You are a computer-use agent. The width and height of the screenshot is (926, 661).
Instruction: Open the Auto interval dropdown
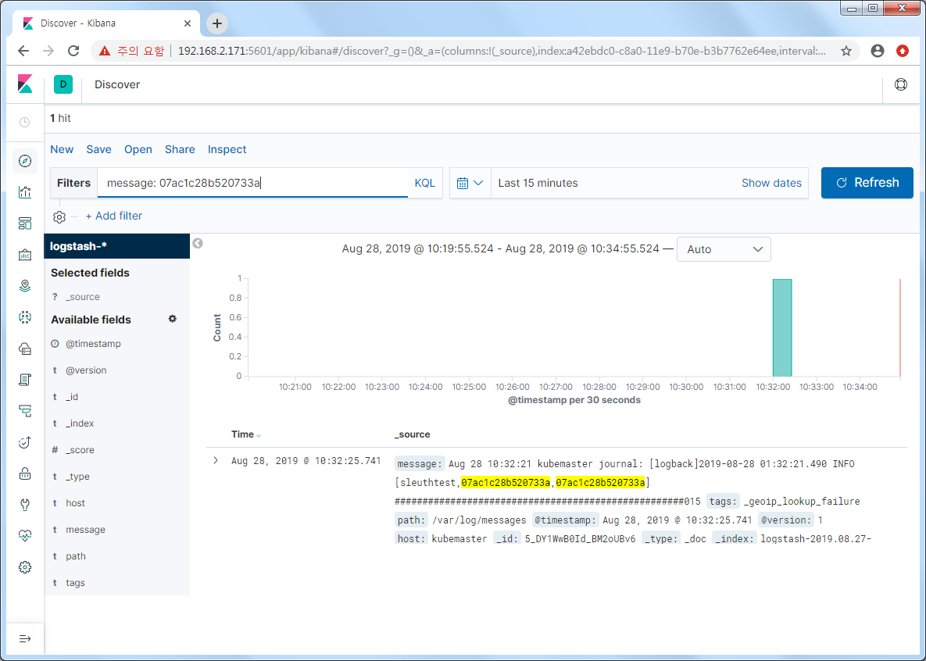pos(724,249)
